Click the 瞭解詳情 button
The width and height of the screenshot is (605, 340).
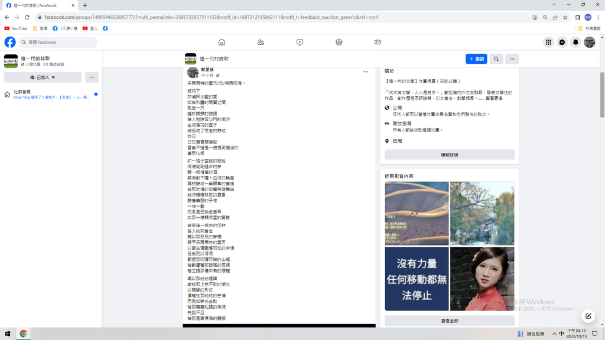[449, 155]
